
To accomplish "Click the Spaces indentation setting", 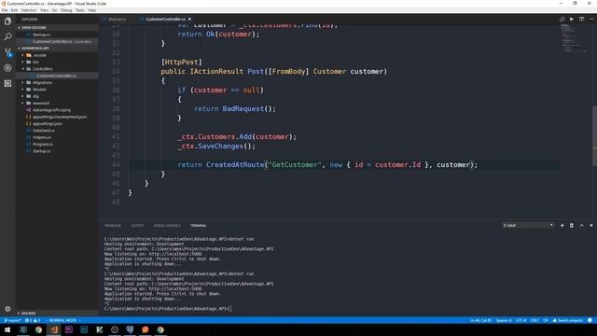I will (x=504, y=320).
